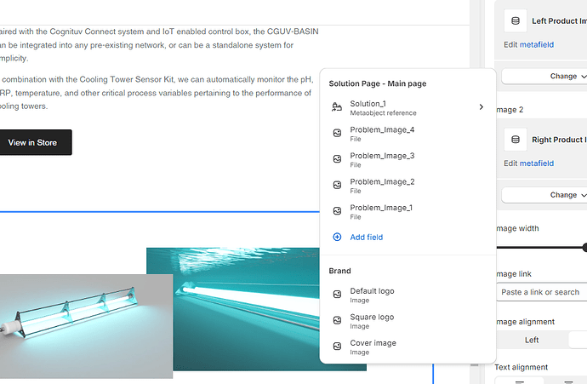Choose Problem_Image_1 file field
Viewport: 587px width, 384px height.
pos(408,212)
